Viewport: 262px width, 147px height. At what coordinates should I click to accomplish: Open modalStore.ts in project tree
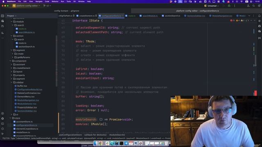(x=23, y=132)
